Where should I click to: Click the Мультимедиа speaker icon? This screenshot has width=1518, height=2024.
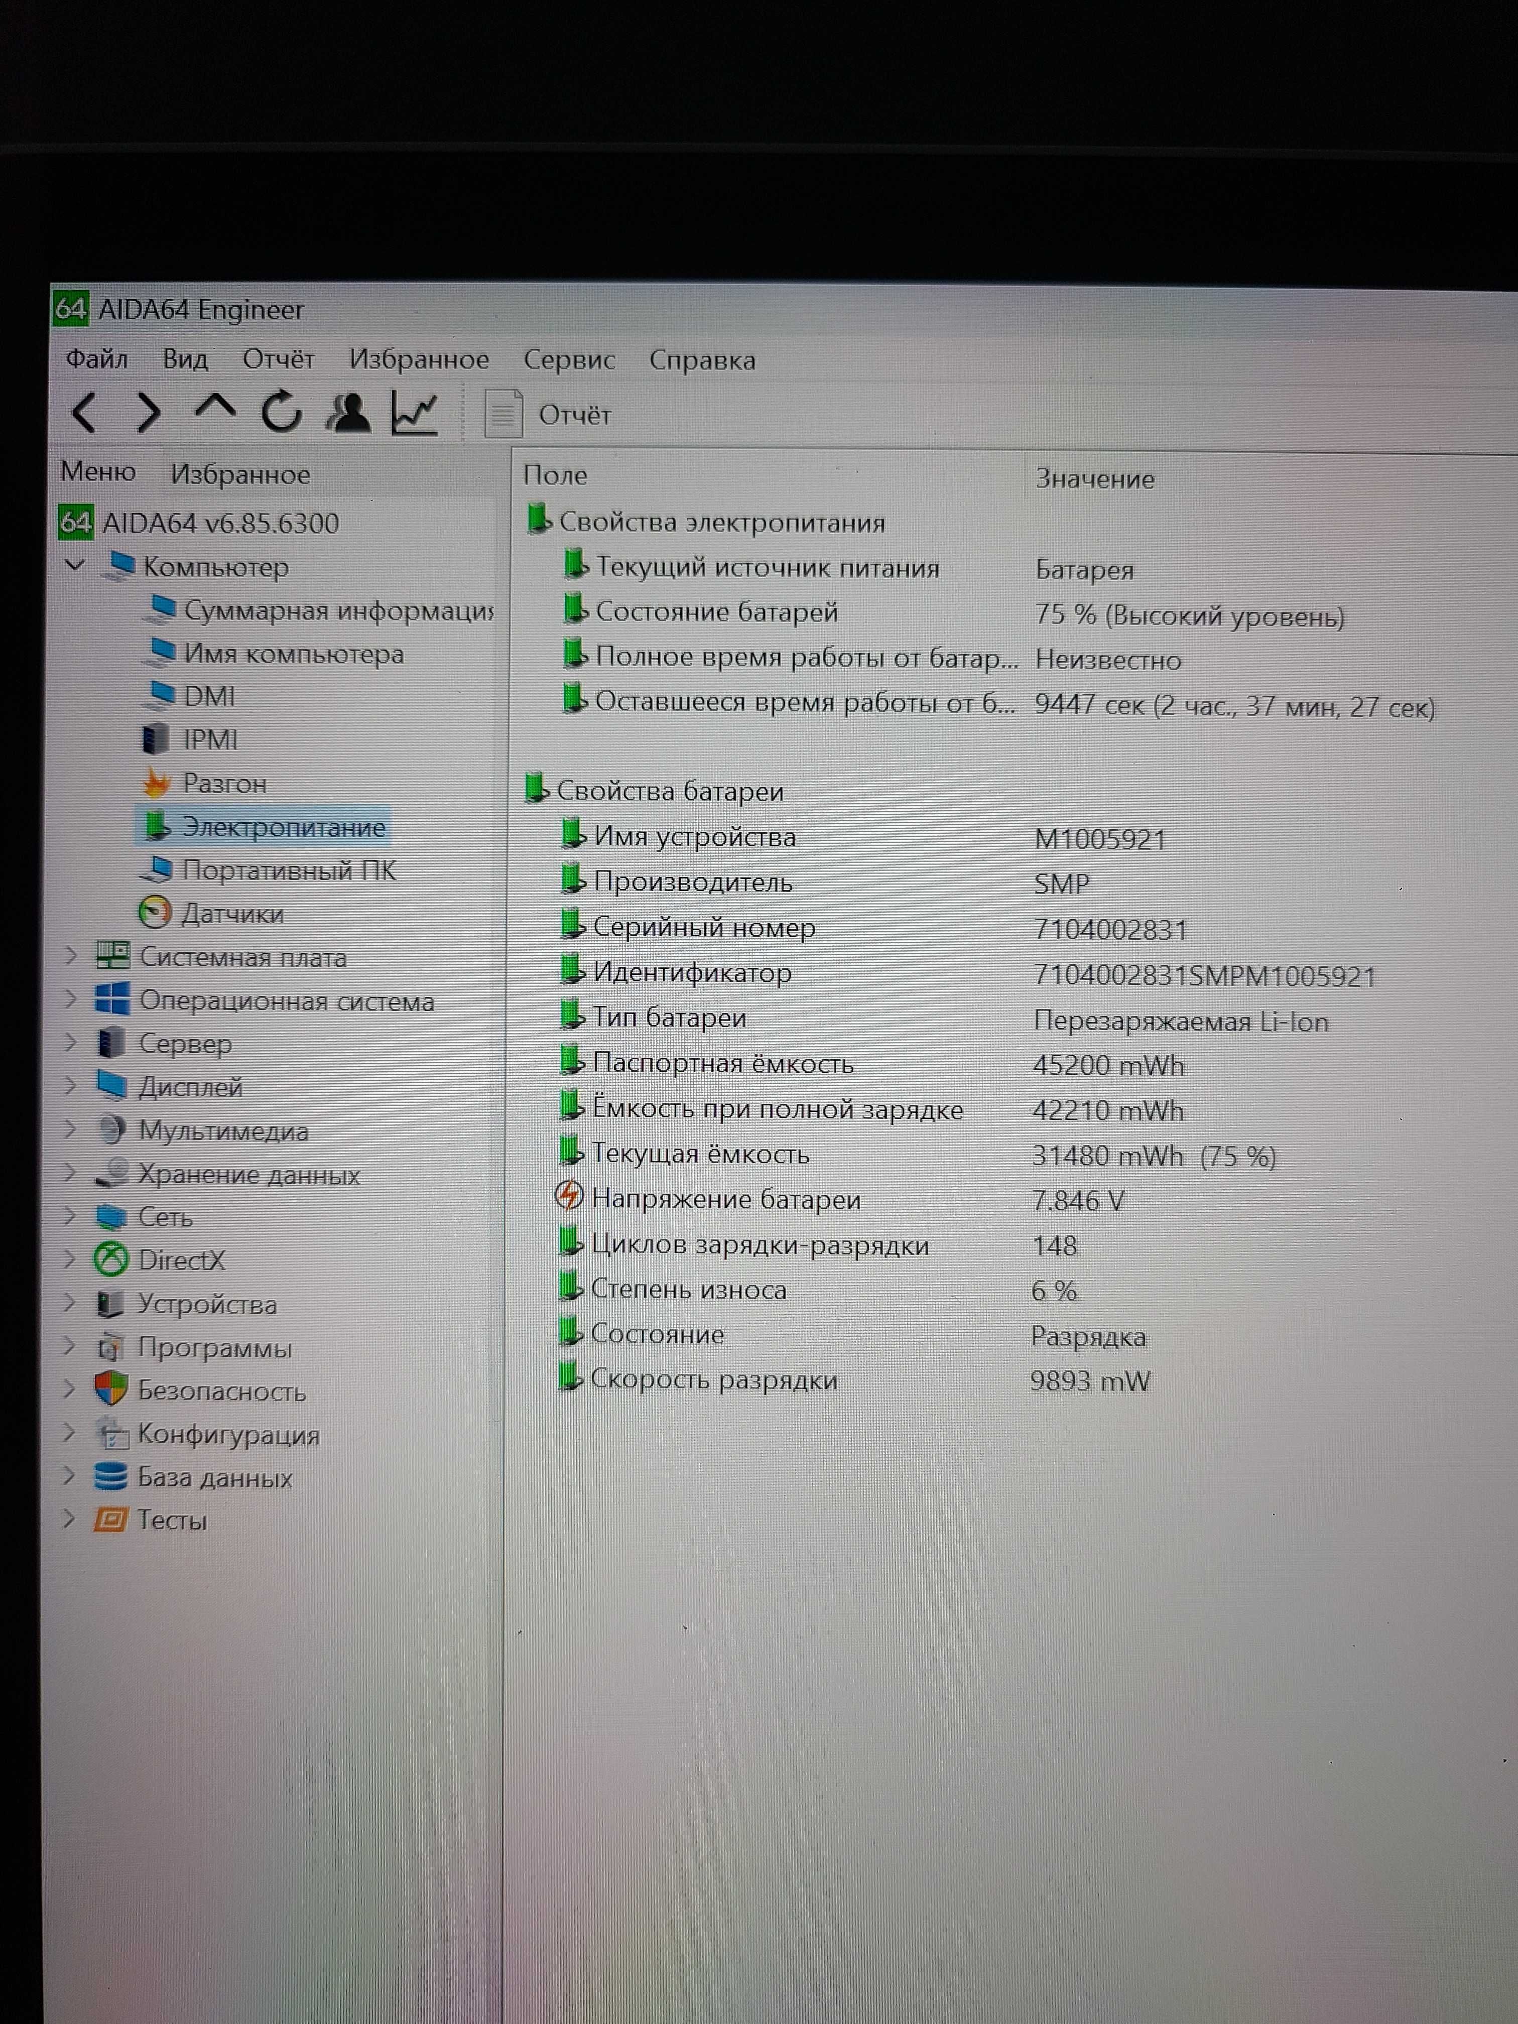111,1130
